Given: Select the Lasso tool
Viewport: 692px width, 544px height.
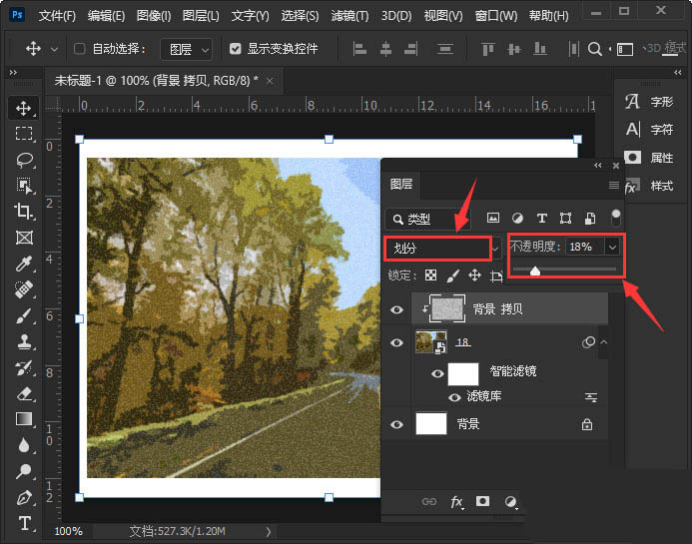Looking at the screenshot, I should point(24,160).
